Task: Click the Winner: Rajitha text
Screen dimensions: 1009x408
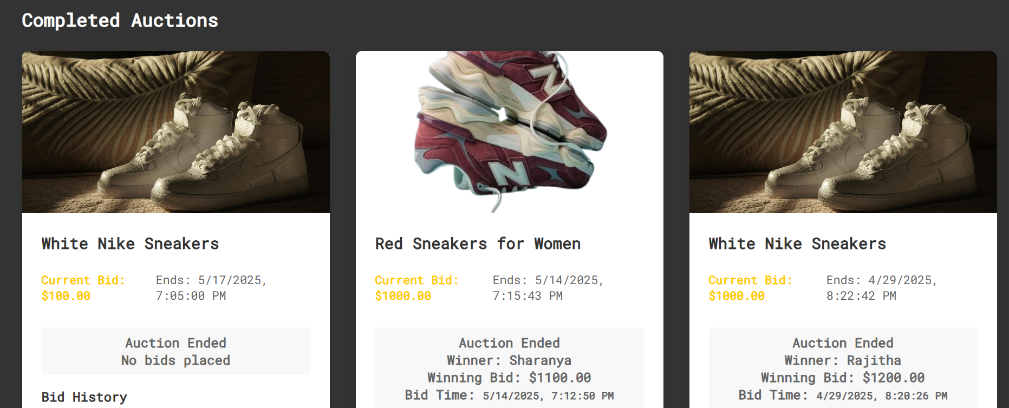Action: [x=843, y=360]
